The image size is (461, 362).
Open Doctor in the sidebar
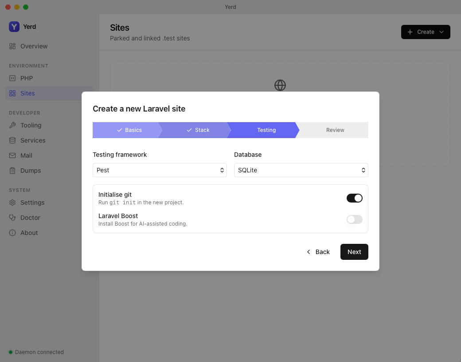coord(49,218)
